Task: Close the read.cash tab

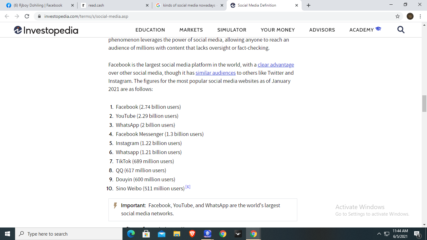Action: tap(147, 5)
